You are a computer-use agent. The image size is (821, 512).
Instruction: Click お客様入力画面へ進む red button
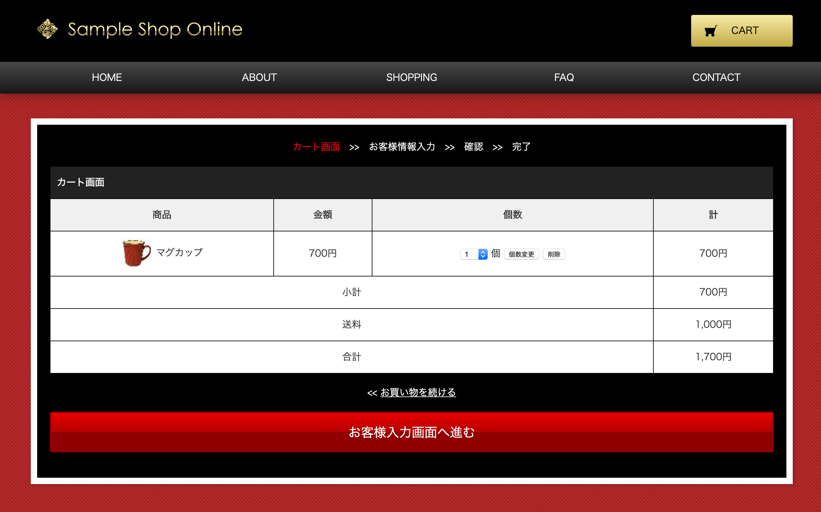click(x=411, y=432)
